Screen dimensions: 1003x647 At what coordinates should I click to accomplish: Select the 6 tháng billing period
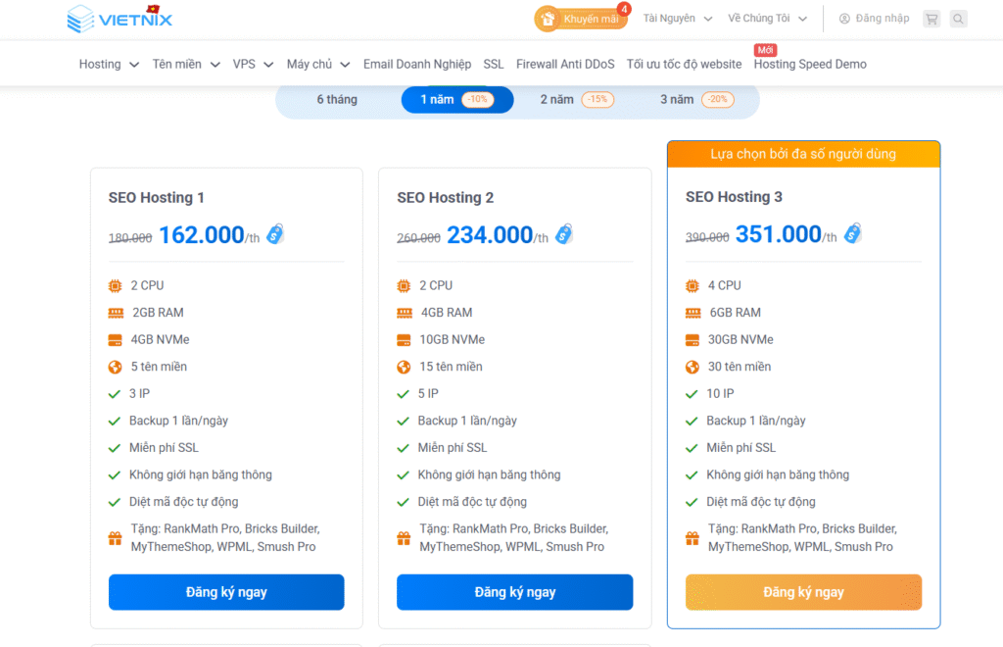[x=337, y=100]
